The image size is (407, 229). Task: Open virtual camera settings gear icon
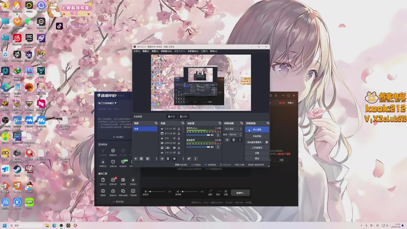pos(267,142)
